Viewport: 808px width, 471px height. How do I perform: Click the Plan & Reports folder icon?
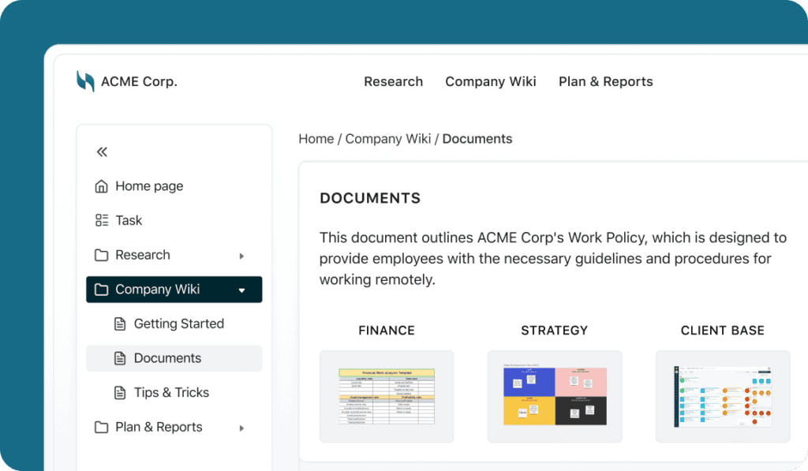[102, 427]
